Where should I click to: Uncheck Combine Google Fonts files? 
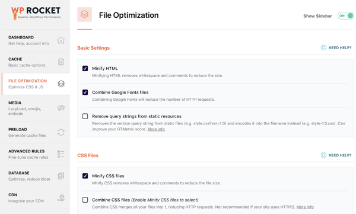(x=85, y=92)
